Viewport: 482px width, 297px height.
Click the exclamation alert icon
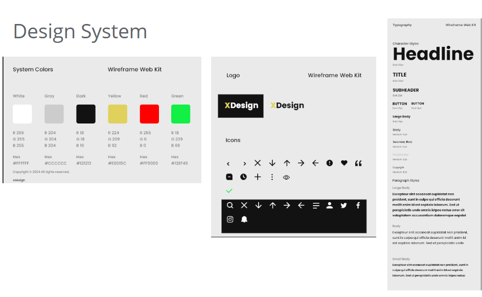(330, 163)
